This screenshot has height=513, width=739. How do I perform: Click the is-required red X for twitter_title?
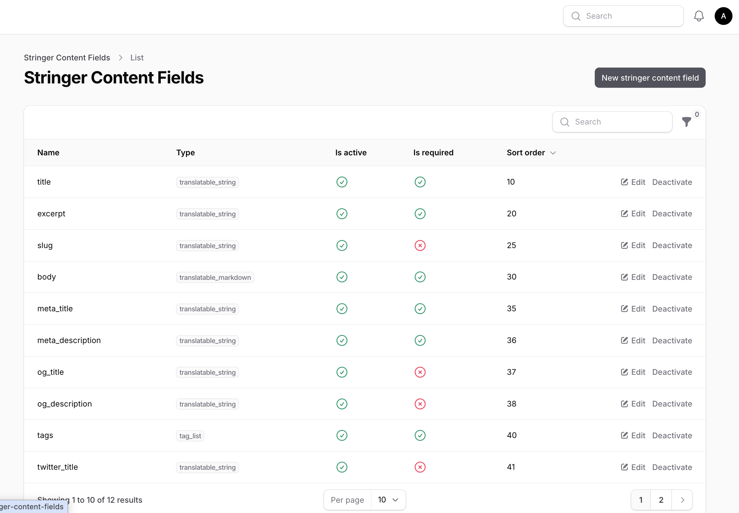click(x=420, y=467)
